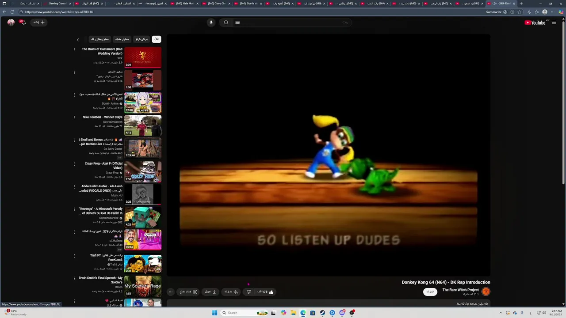Open Crazy Frog Axel F title
This screenshot has width=566, height=318.
click(103, 166)
